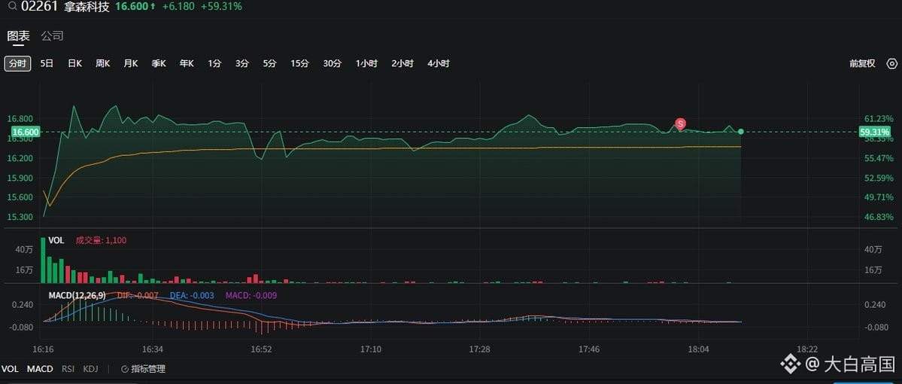Select the 2小时 interval
The width and height of the screenshot is (902, 384).
[x=402, y=63]
